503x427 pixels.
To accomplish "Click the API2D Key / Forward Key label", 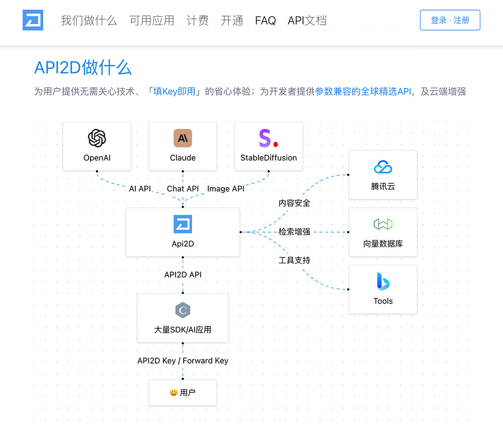I will coord(183,361).
